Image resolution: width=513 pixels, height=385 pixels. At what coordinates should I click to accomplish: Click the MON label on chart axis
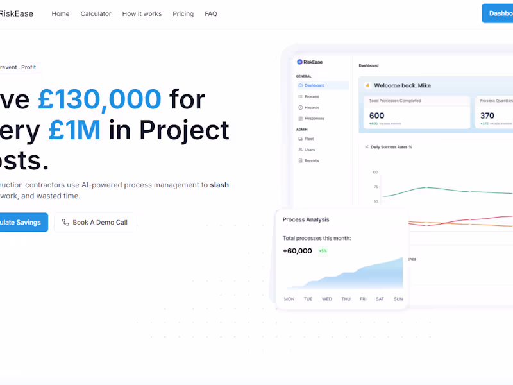coord(289,299)
